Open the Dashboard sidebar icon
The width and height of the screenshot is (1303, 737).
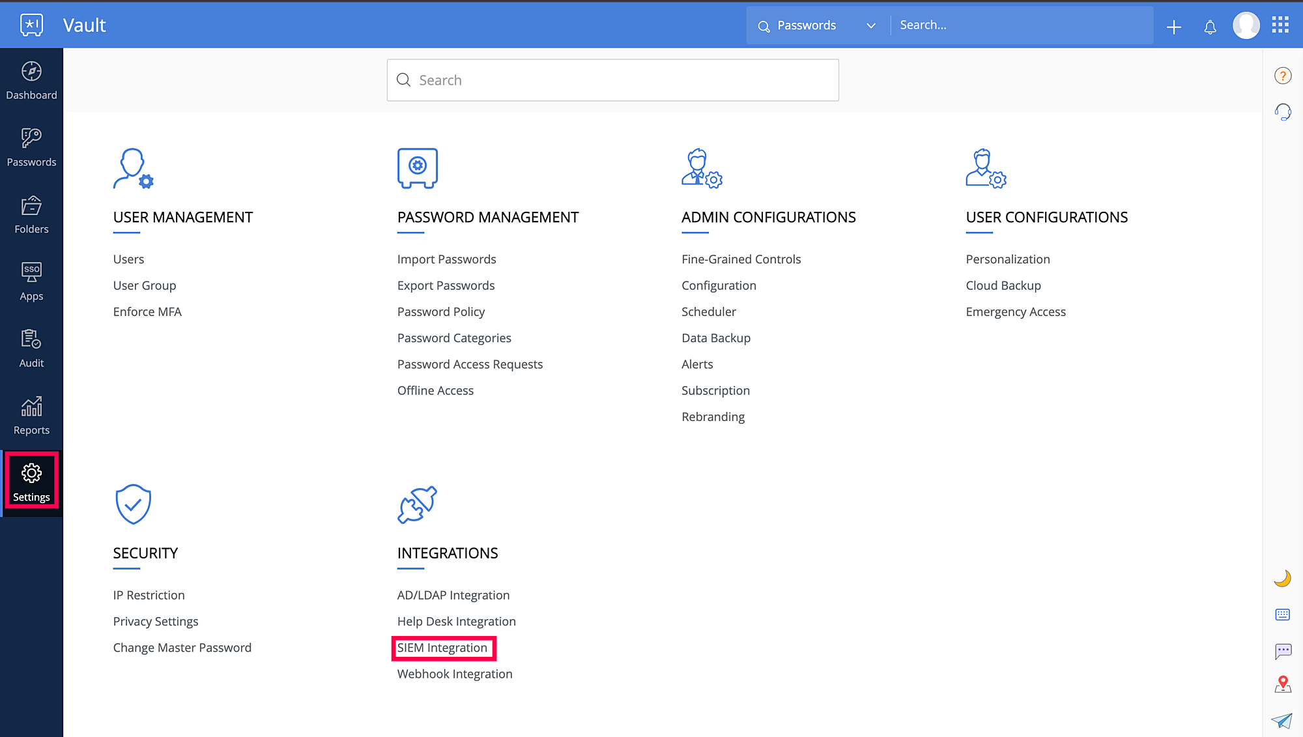(31, 80)
